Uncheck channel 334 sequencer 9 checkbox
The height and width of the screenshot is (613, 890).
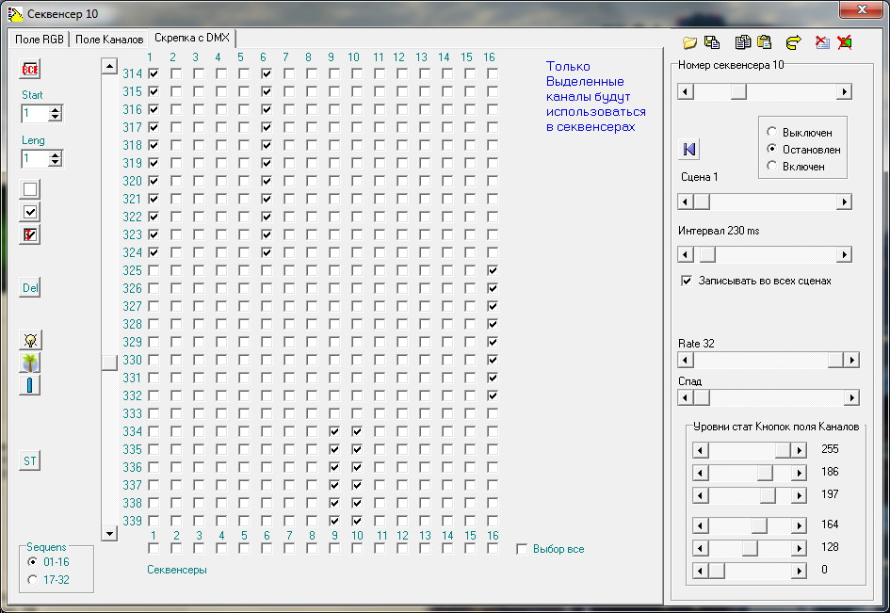(334, 431)
